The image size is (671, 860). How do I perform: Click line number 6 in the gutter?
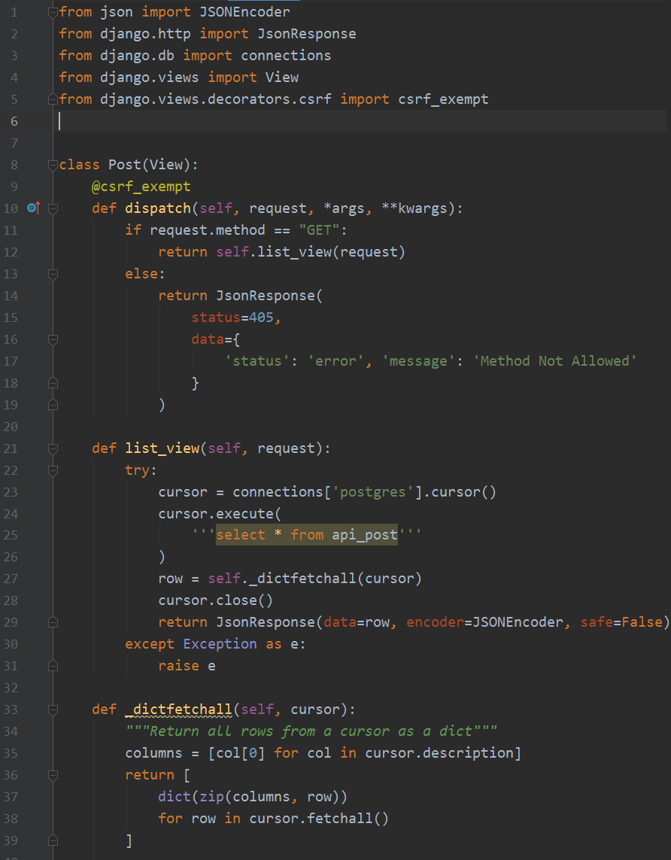point(15,121)
